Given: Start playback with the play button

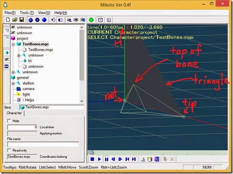Looking at the screenshot, I should click(99, 159).
